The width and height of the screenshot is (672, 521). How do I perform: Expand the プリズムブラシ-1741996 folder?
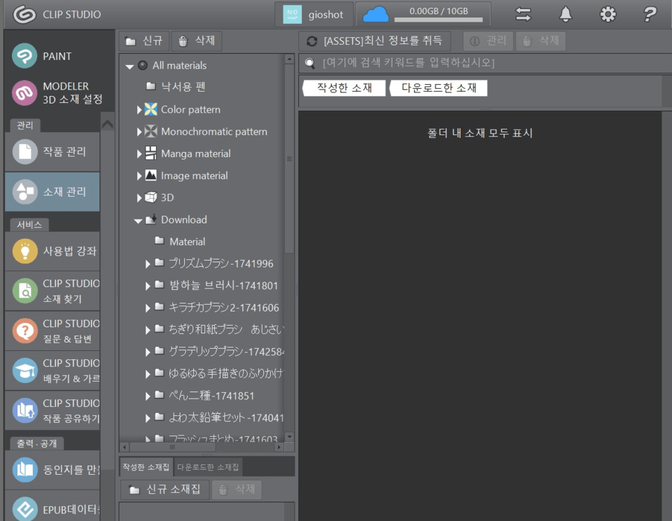(x=148, y=264)
